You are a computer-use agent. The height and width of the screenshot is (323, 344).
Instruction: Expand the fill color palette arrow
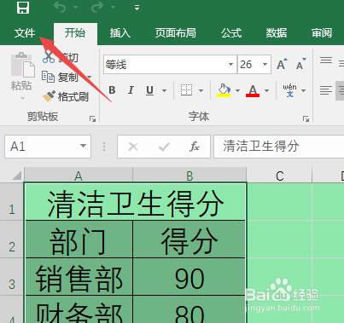[237, 90]
